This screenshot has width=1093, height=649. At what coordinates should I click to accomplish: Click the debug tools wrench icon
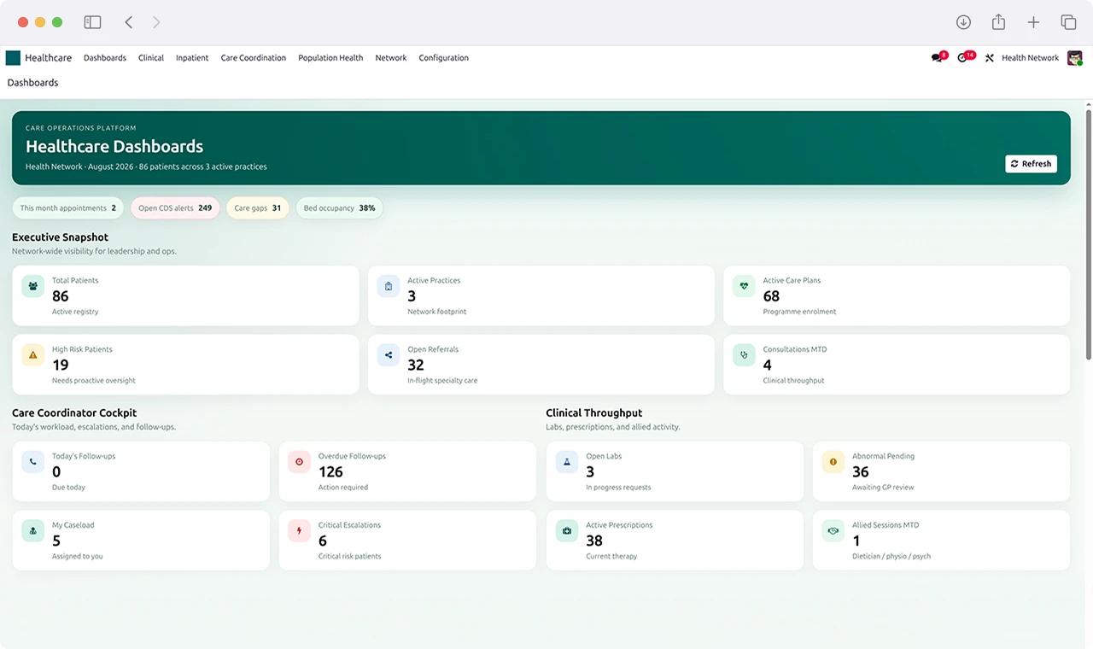tap(989, 58)
